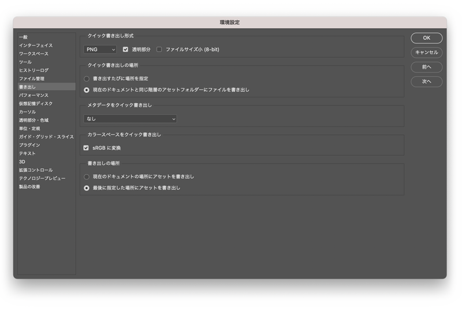
Task: Select 最後に指定した場所にアセットを書き出し radio
Action: [x=87, y=187]
